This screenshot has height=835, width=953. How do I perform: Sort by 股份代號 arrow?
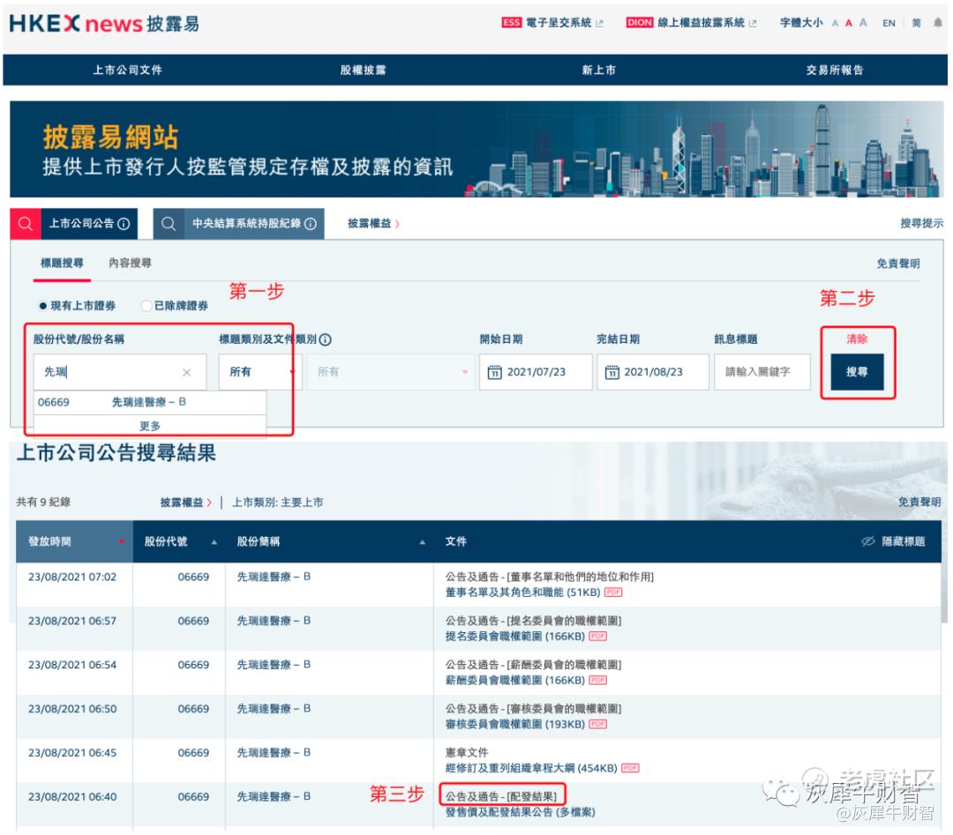214,541
